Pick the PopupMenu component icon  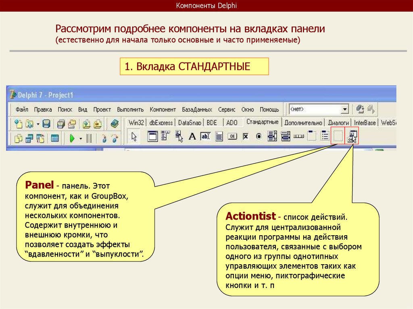(x=179, y=136)
